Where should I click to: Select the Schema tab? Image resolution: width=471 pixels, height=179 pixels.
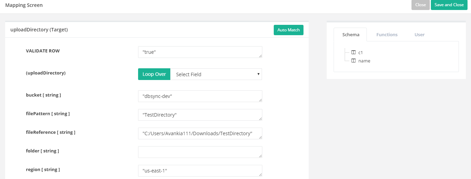pos(351,34)
